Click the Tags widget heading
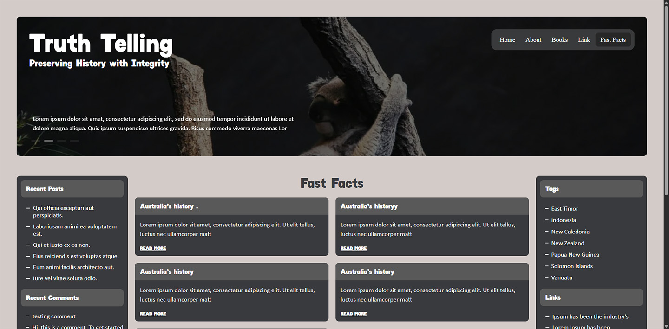 point(591,189)
